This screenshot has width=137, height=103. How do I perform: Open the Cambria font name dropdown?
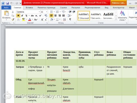[39, 12]
